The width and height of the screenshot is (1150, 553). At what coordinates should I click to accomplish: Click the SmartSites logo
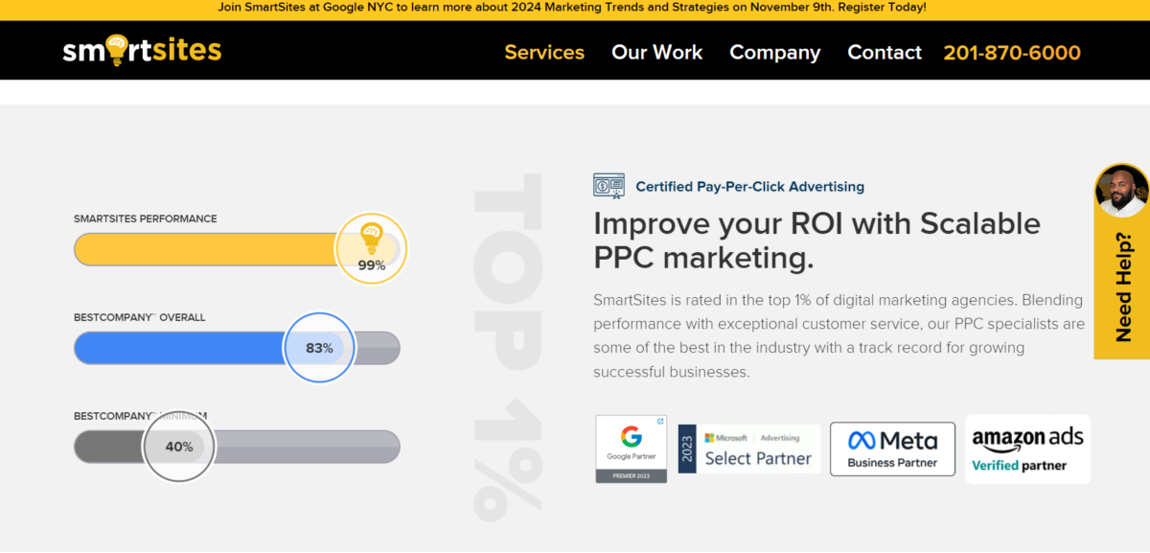[142, 50]
